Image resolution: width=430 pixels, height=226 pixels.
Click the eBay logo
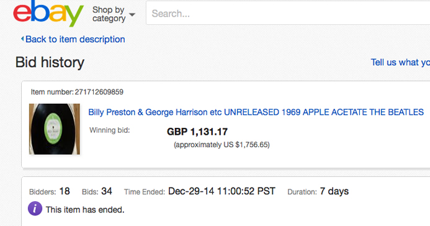coord(48,13)
